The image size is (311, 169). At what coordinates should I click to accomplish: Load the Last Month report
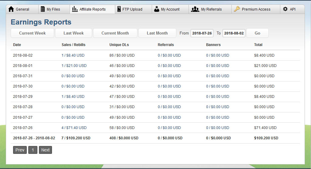(157, 33)
